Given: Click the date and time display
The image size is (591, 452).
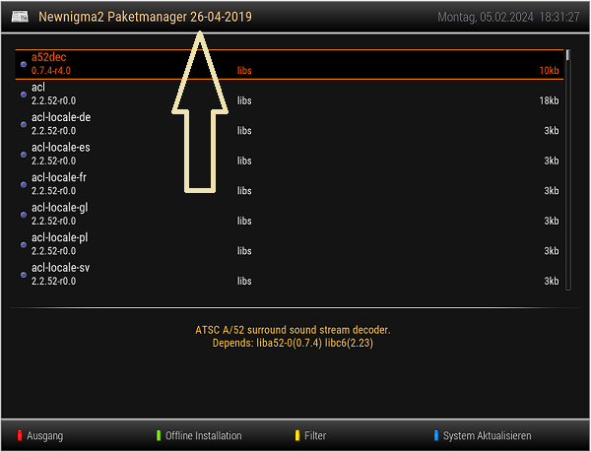Looking at the screenshot, I should pyautogui.click(x=508, y=18).
